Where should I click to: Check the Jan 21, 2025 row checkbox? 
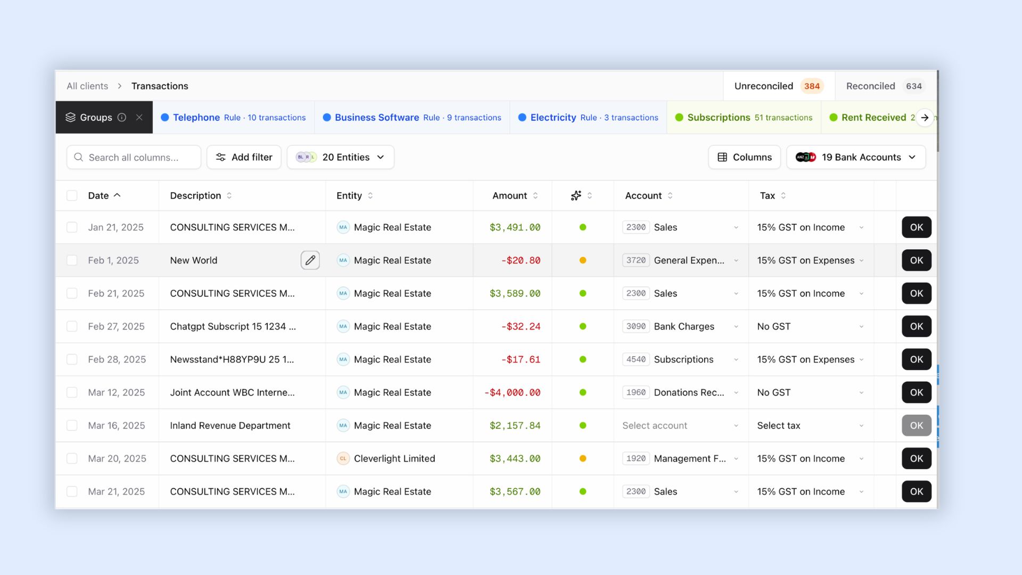(72, 227)
